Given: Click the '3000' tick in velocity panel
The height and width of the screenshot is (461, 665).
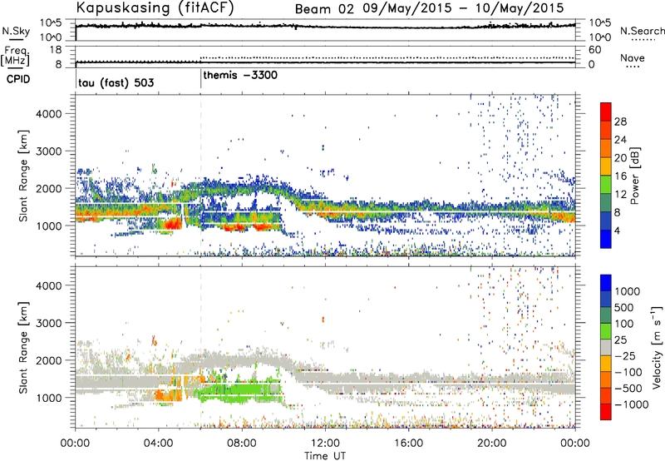Looking at the screenshot, I should pos(49,323).
